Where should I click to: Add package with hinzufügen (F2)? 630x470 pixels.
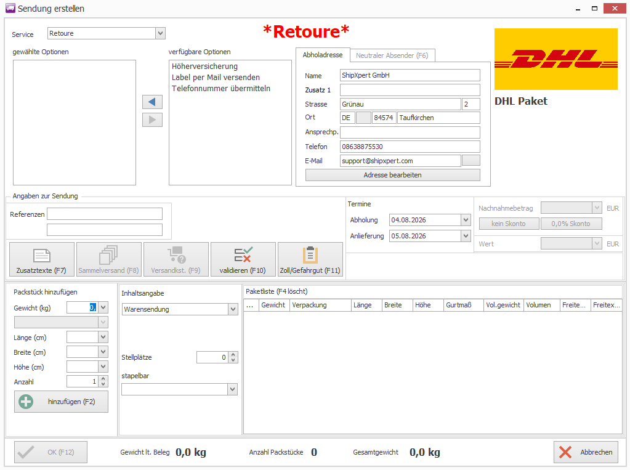pyautogui.click(x=61, y=402)
